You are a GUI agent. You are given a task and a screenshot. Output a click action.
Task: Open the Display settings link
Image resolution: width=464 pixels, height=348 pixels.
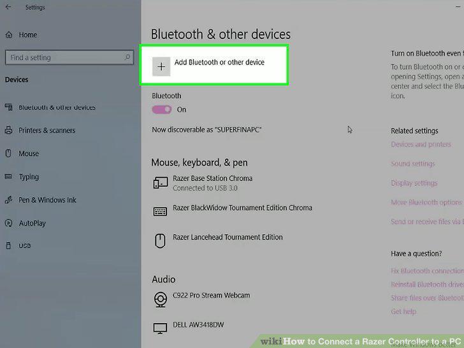pyautogui.click(x=414, y=183)
